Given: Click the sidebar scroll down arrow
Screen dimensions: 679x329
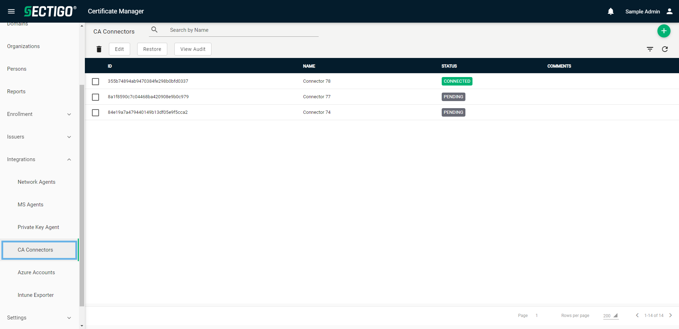Looking at the screenshot, I should click(x=82, y=326).
